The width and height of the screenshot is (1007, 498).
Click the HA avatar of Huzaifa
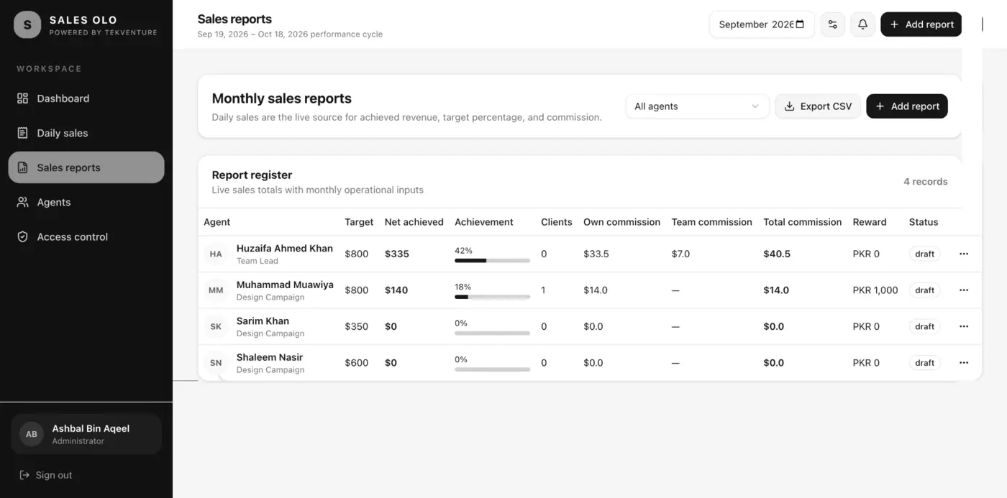click(216, 254)
